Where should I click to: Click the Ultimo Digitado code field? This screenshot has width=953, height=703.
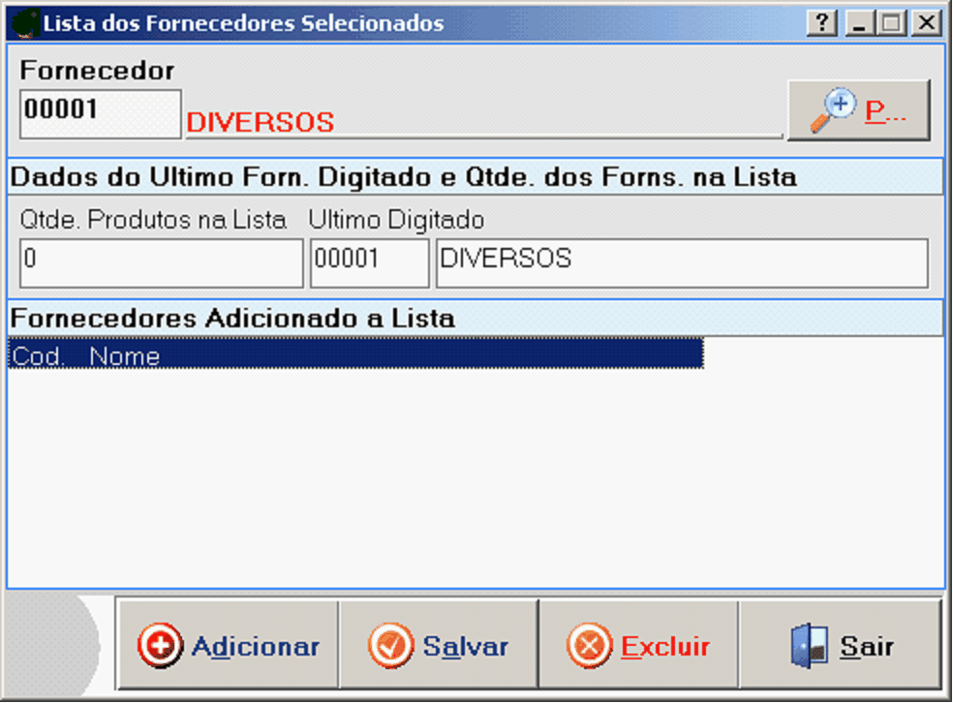click(x=370, y=262)
